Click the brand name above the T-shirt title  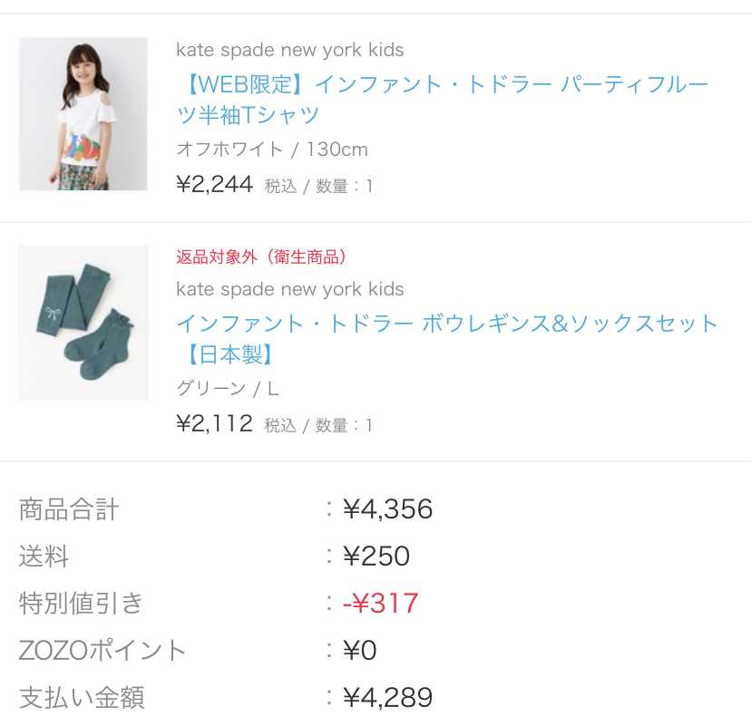point(289,50)
